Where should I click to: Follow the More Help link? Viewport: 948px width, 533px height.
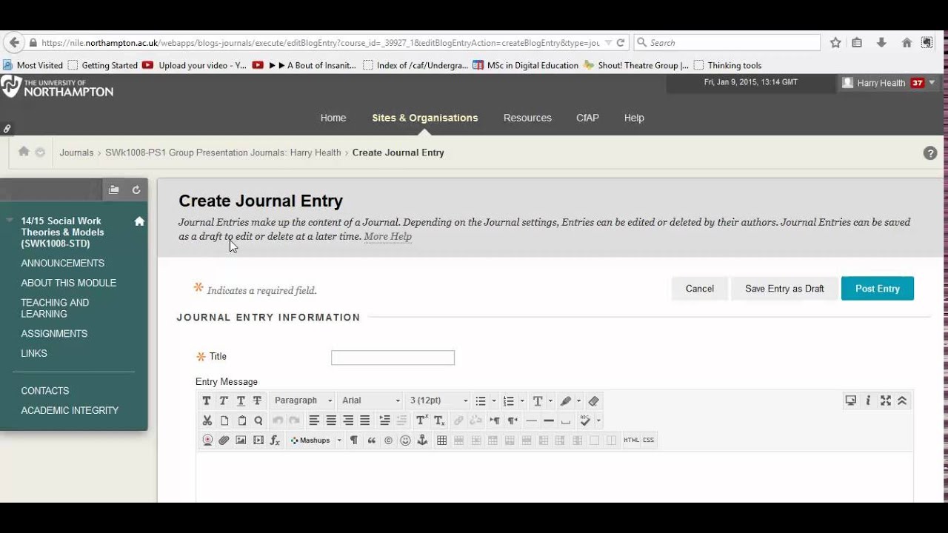click(387, 236)
